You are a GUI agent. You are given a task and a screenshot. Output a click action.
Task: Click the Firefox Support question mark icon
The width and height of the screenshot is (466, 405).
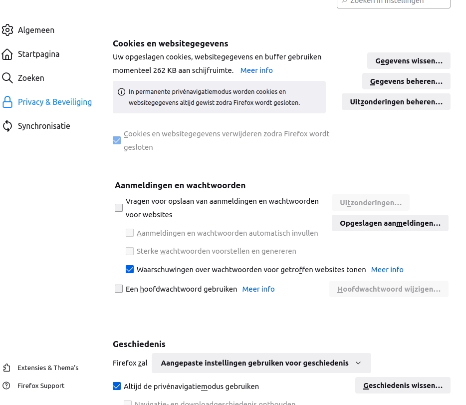pyautogui.click(x=6, y=386)
